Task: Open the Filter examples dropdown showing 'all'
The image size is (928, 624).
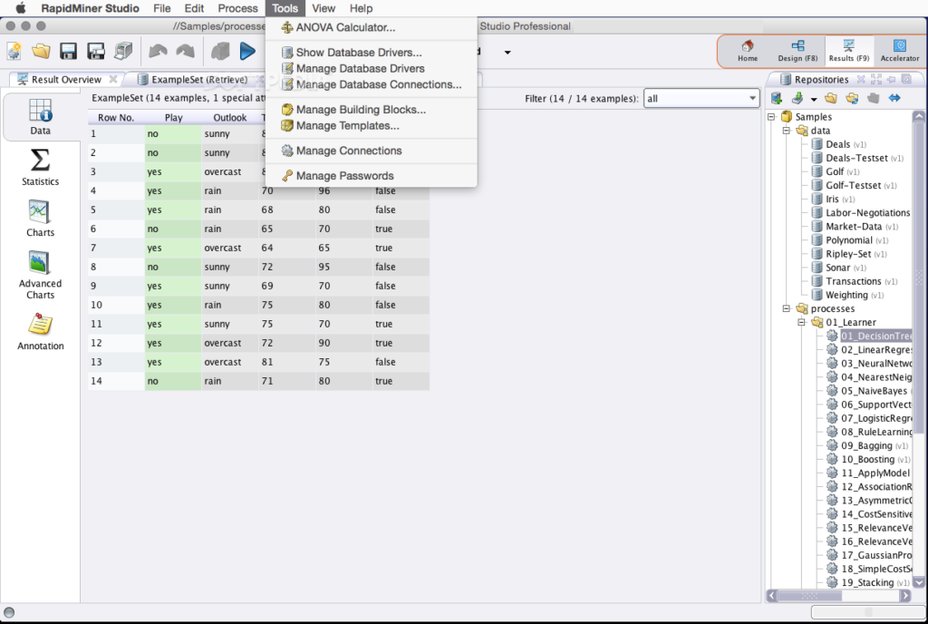Action: [x=701, y=98]
